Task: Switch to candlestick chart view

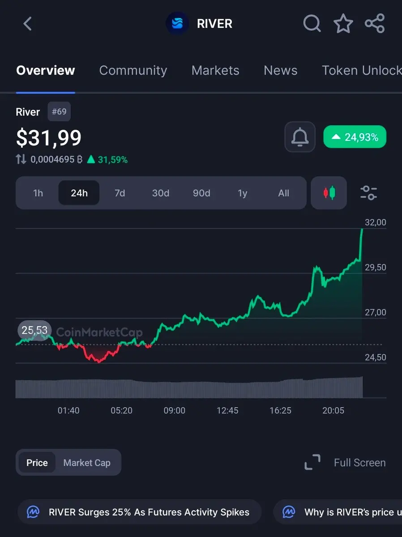Action: (329, 193)
